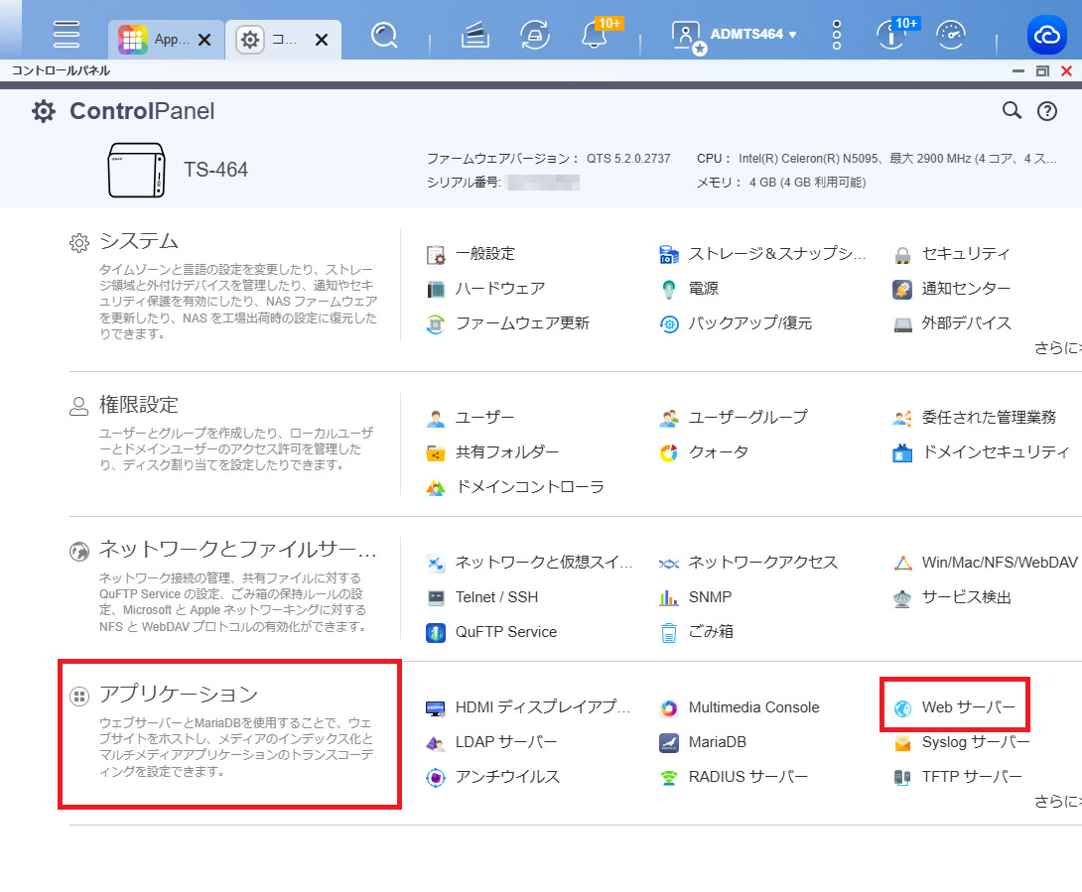The height and width of the screenshot is (892, 1082).
Task: Open the three-dot more options menu
Action: pos(837,35)
